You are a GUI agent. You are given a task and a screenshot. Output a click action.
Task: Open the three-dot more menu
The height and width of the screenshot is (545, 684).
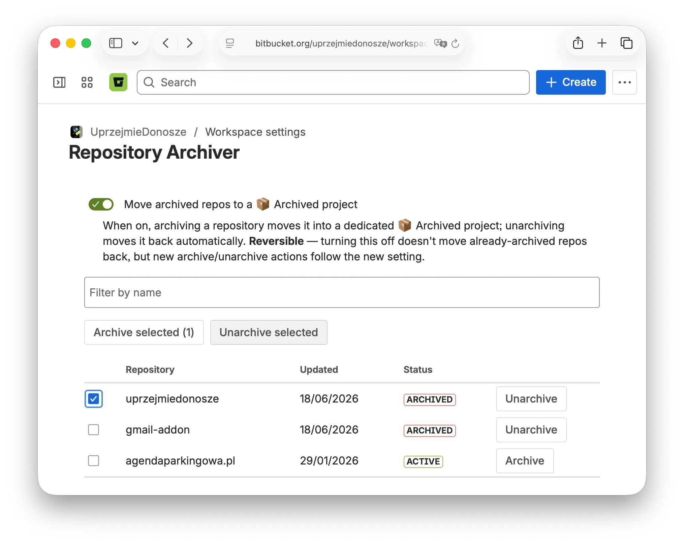(624, 82)
